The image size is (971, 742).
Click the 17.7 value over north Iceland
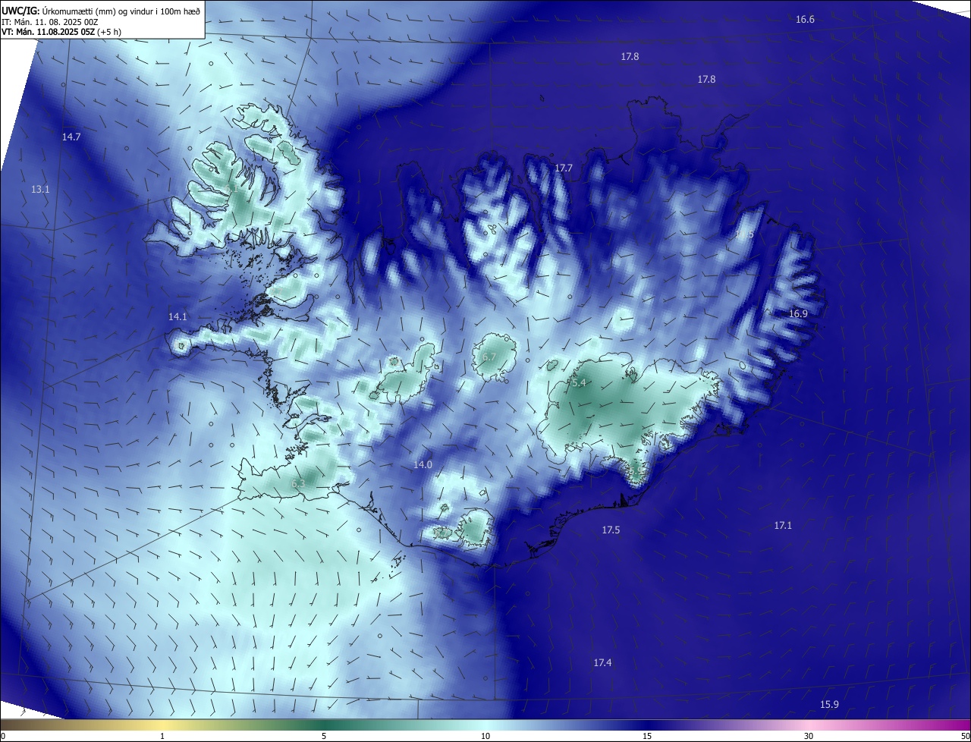pyautogui.click(x=564, y=168)
